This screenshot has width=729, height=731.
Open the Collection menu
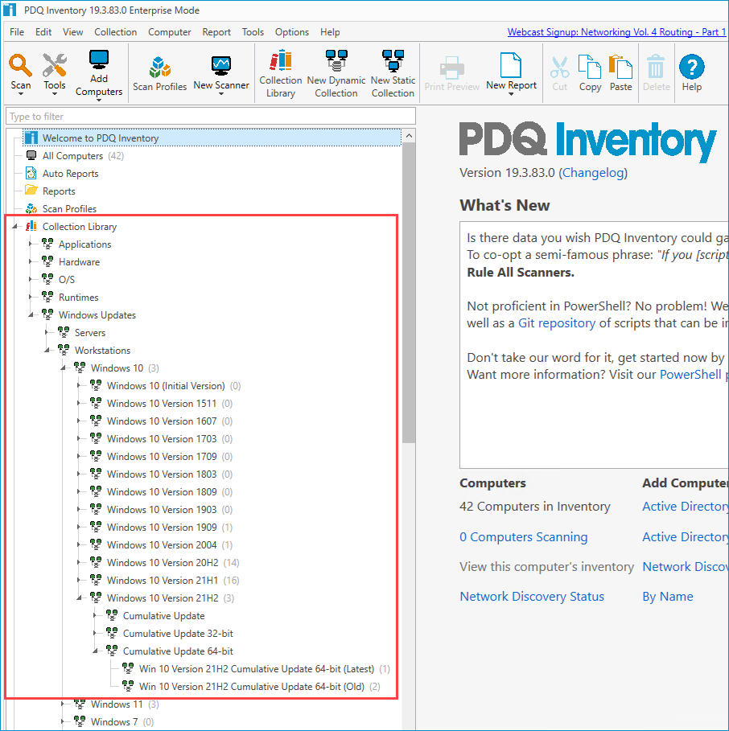[x=115, y=32]
